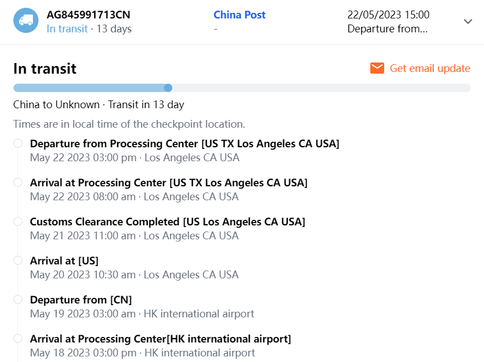Click the Customs Clearance Completed event title
The width and height of the screenshot is (484, 362).
point(167,222)
